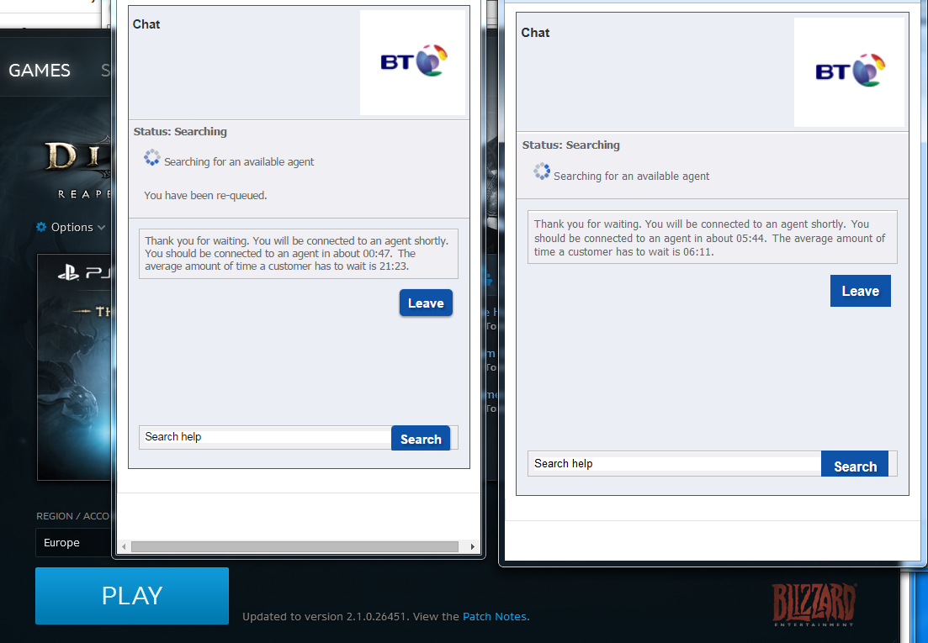Click the searching spinner in the left chat
The height and width of the screenshot is (643, 928).
(153, 157)
